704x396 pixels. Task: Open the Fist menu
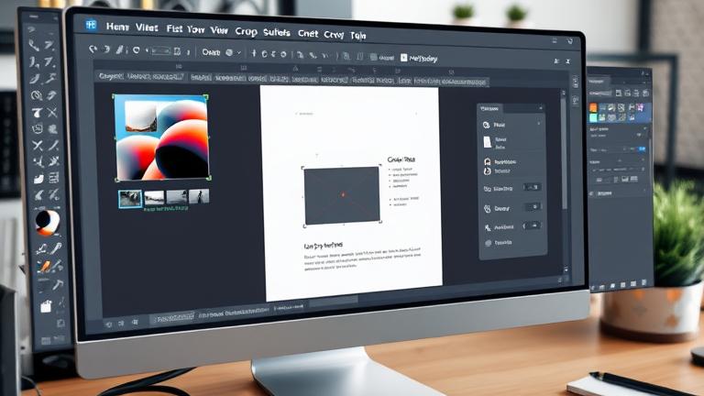[x=174, y=28]
